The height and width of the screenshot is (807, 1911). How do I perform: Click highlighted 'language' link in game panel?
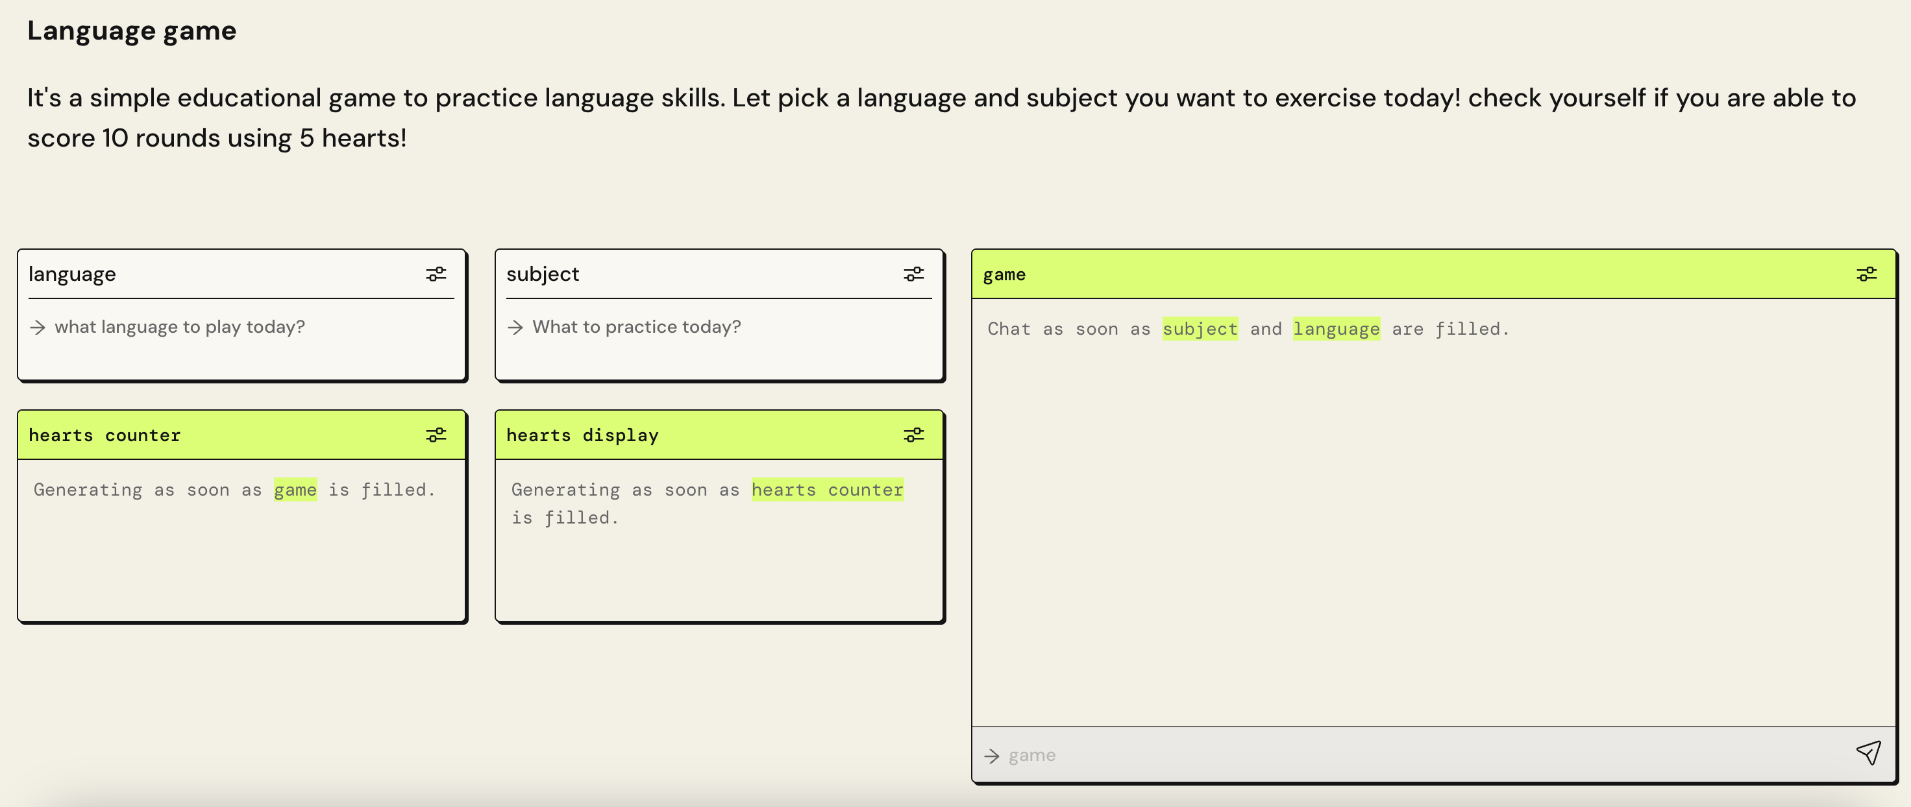point(1336,330)
